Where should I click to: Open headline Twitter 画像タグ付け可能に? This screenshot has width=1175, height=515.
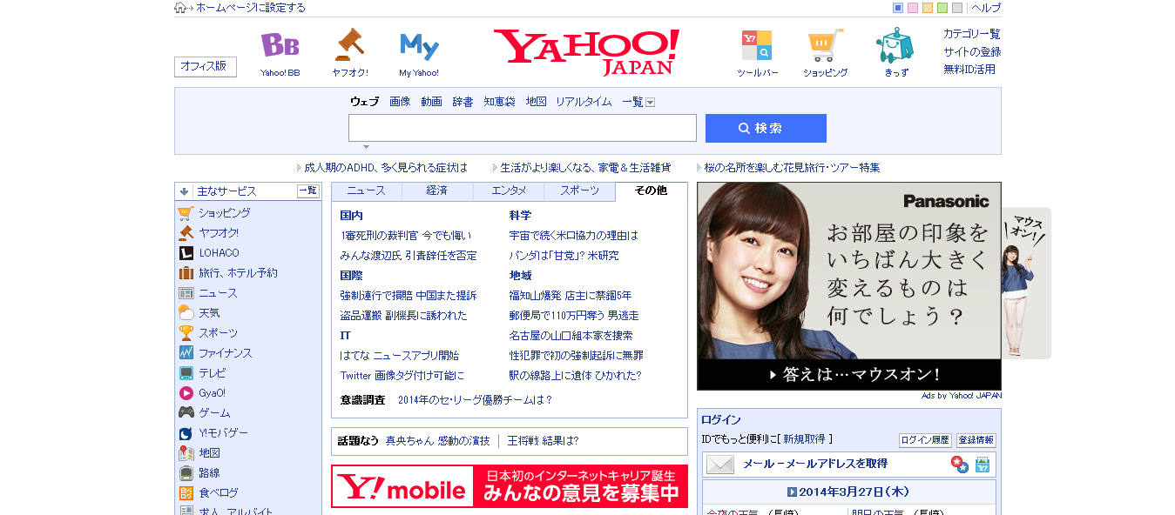click(402, 376)
